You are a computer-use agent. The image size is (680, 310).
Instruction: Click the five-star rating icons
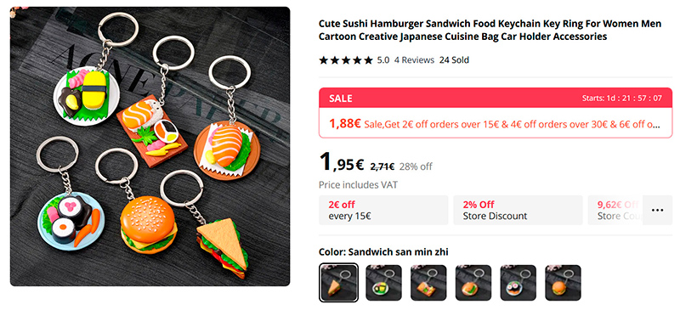click(346, 60)
